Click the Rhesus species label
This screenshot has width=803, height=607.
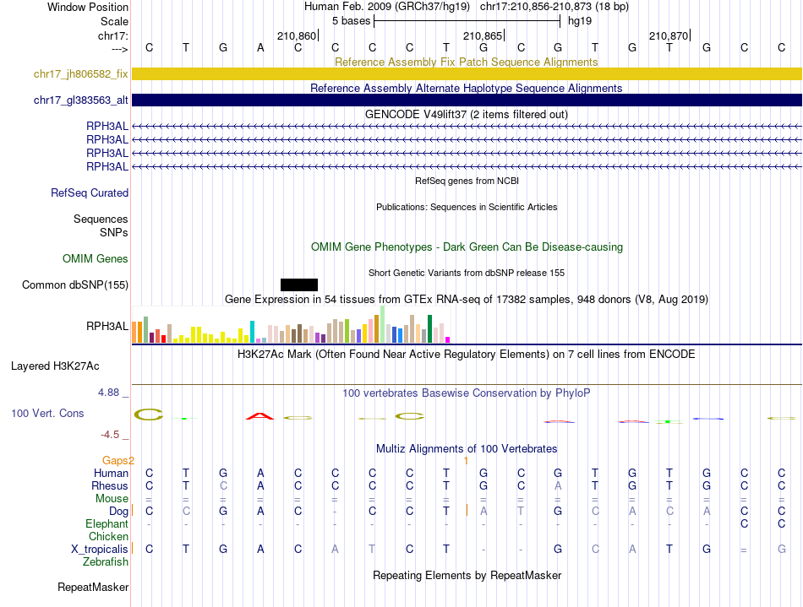click(110, 485)
